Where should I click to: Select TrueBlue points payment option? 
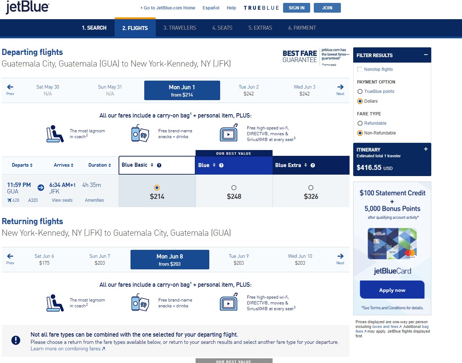360,91
